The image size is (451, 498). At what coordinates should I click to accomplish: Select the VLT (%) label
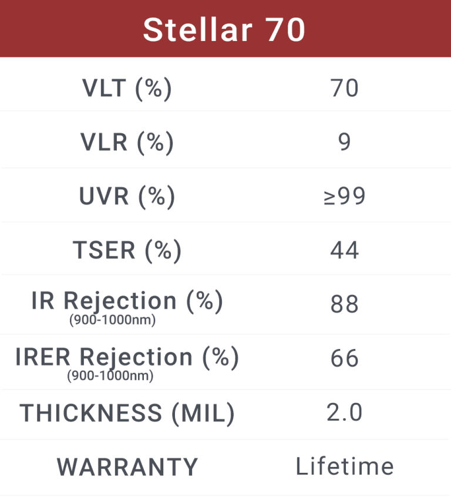(127, 88)
